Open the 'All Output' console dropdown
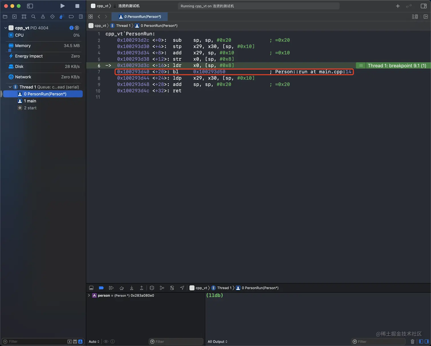Image resolution: width=431 pixels, height=346 pixels. click(217, 341)
